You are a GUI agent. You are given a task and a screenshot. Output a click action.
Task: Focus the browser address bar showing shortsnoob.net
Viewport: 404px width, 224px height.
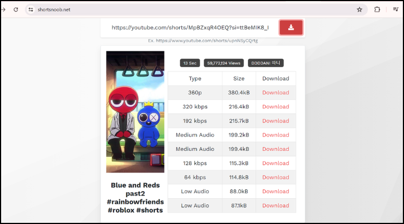click(x=196, y=9)
